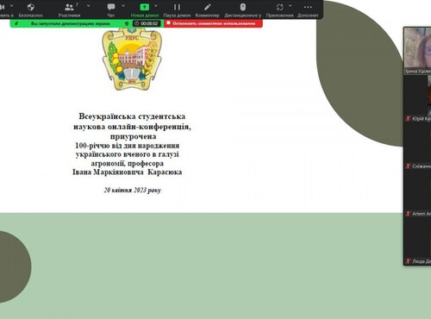
Task: Stop sharing with the red Остановить button
Action: pyautogui.click(x=213, y=23)
